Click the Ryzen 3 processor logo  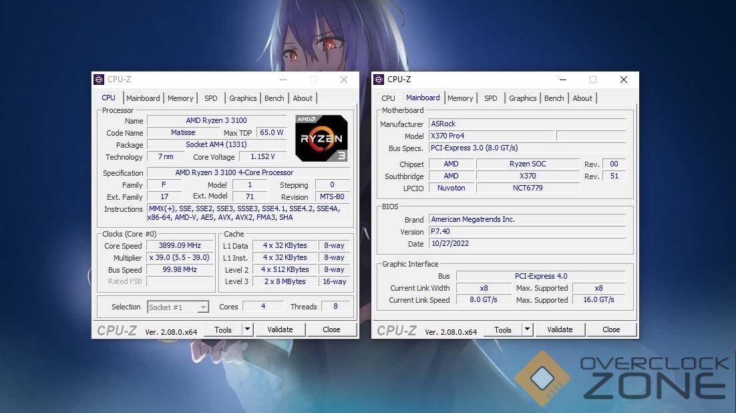click(321, 138)
